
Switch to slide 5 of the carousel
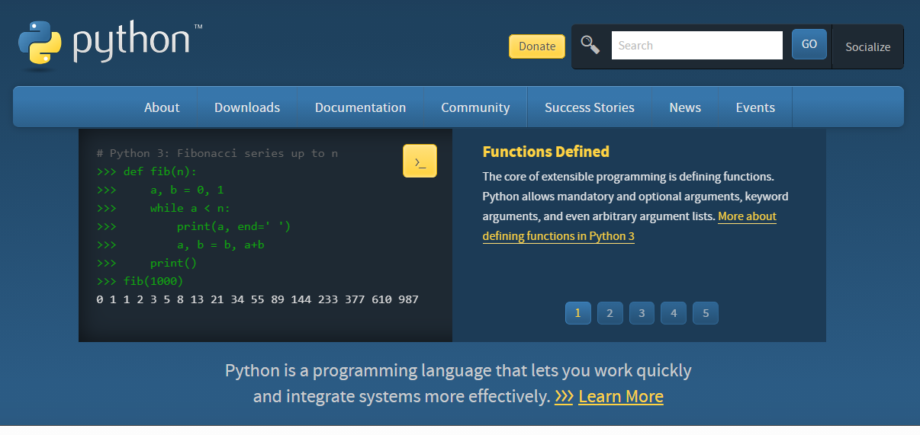pyautogui.click(x=706, y=313)
